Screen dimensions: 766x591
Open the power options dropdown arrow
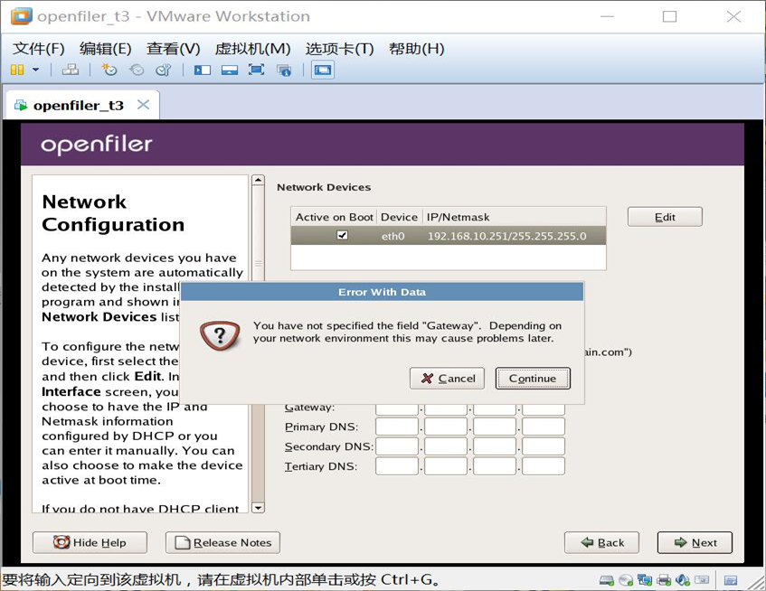pyautogui.click(x=35, y=70)
